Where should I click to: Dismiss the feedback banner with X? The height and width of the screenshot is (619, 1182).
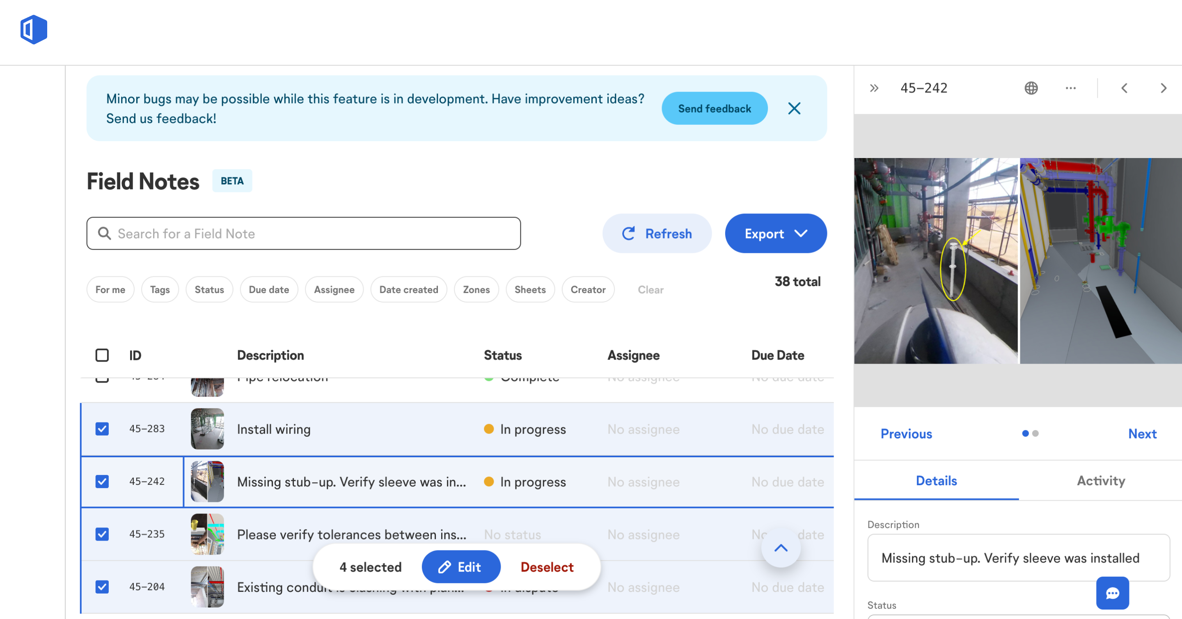coord(794,108)
